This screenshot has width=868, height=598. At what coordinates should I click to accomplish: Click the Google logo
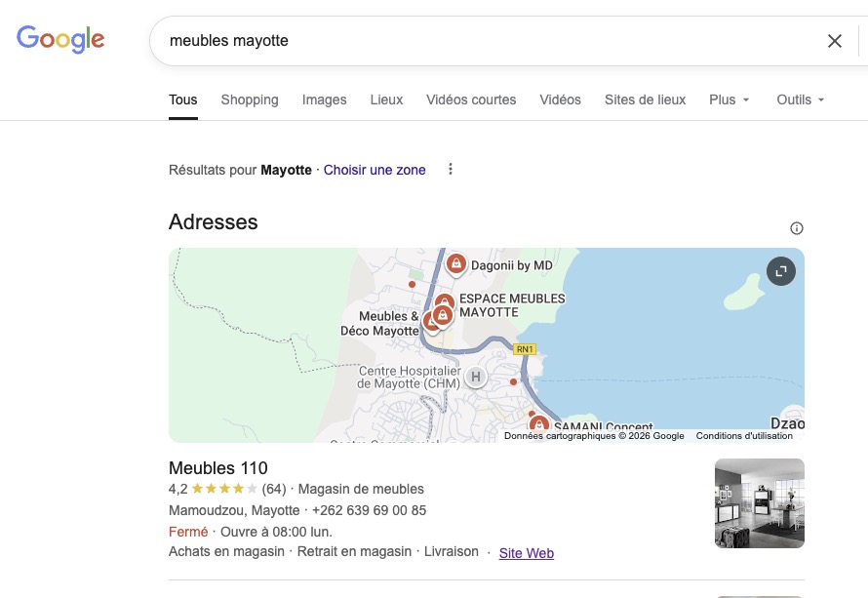click(60, 39)
